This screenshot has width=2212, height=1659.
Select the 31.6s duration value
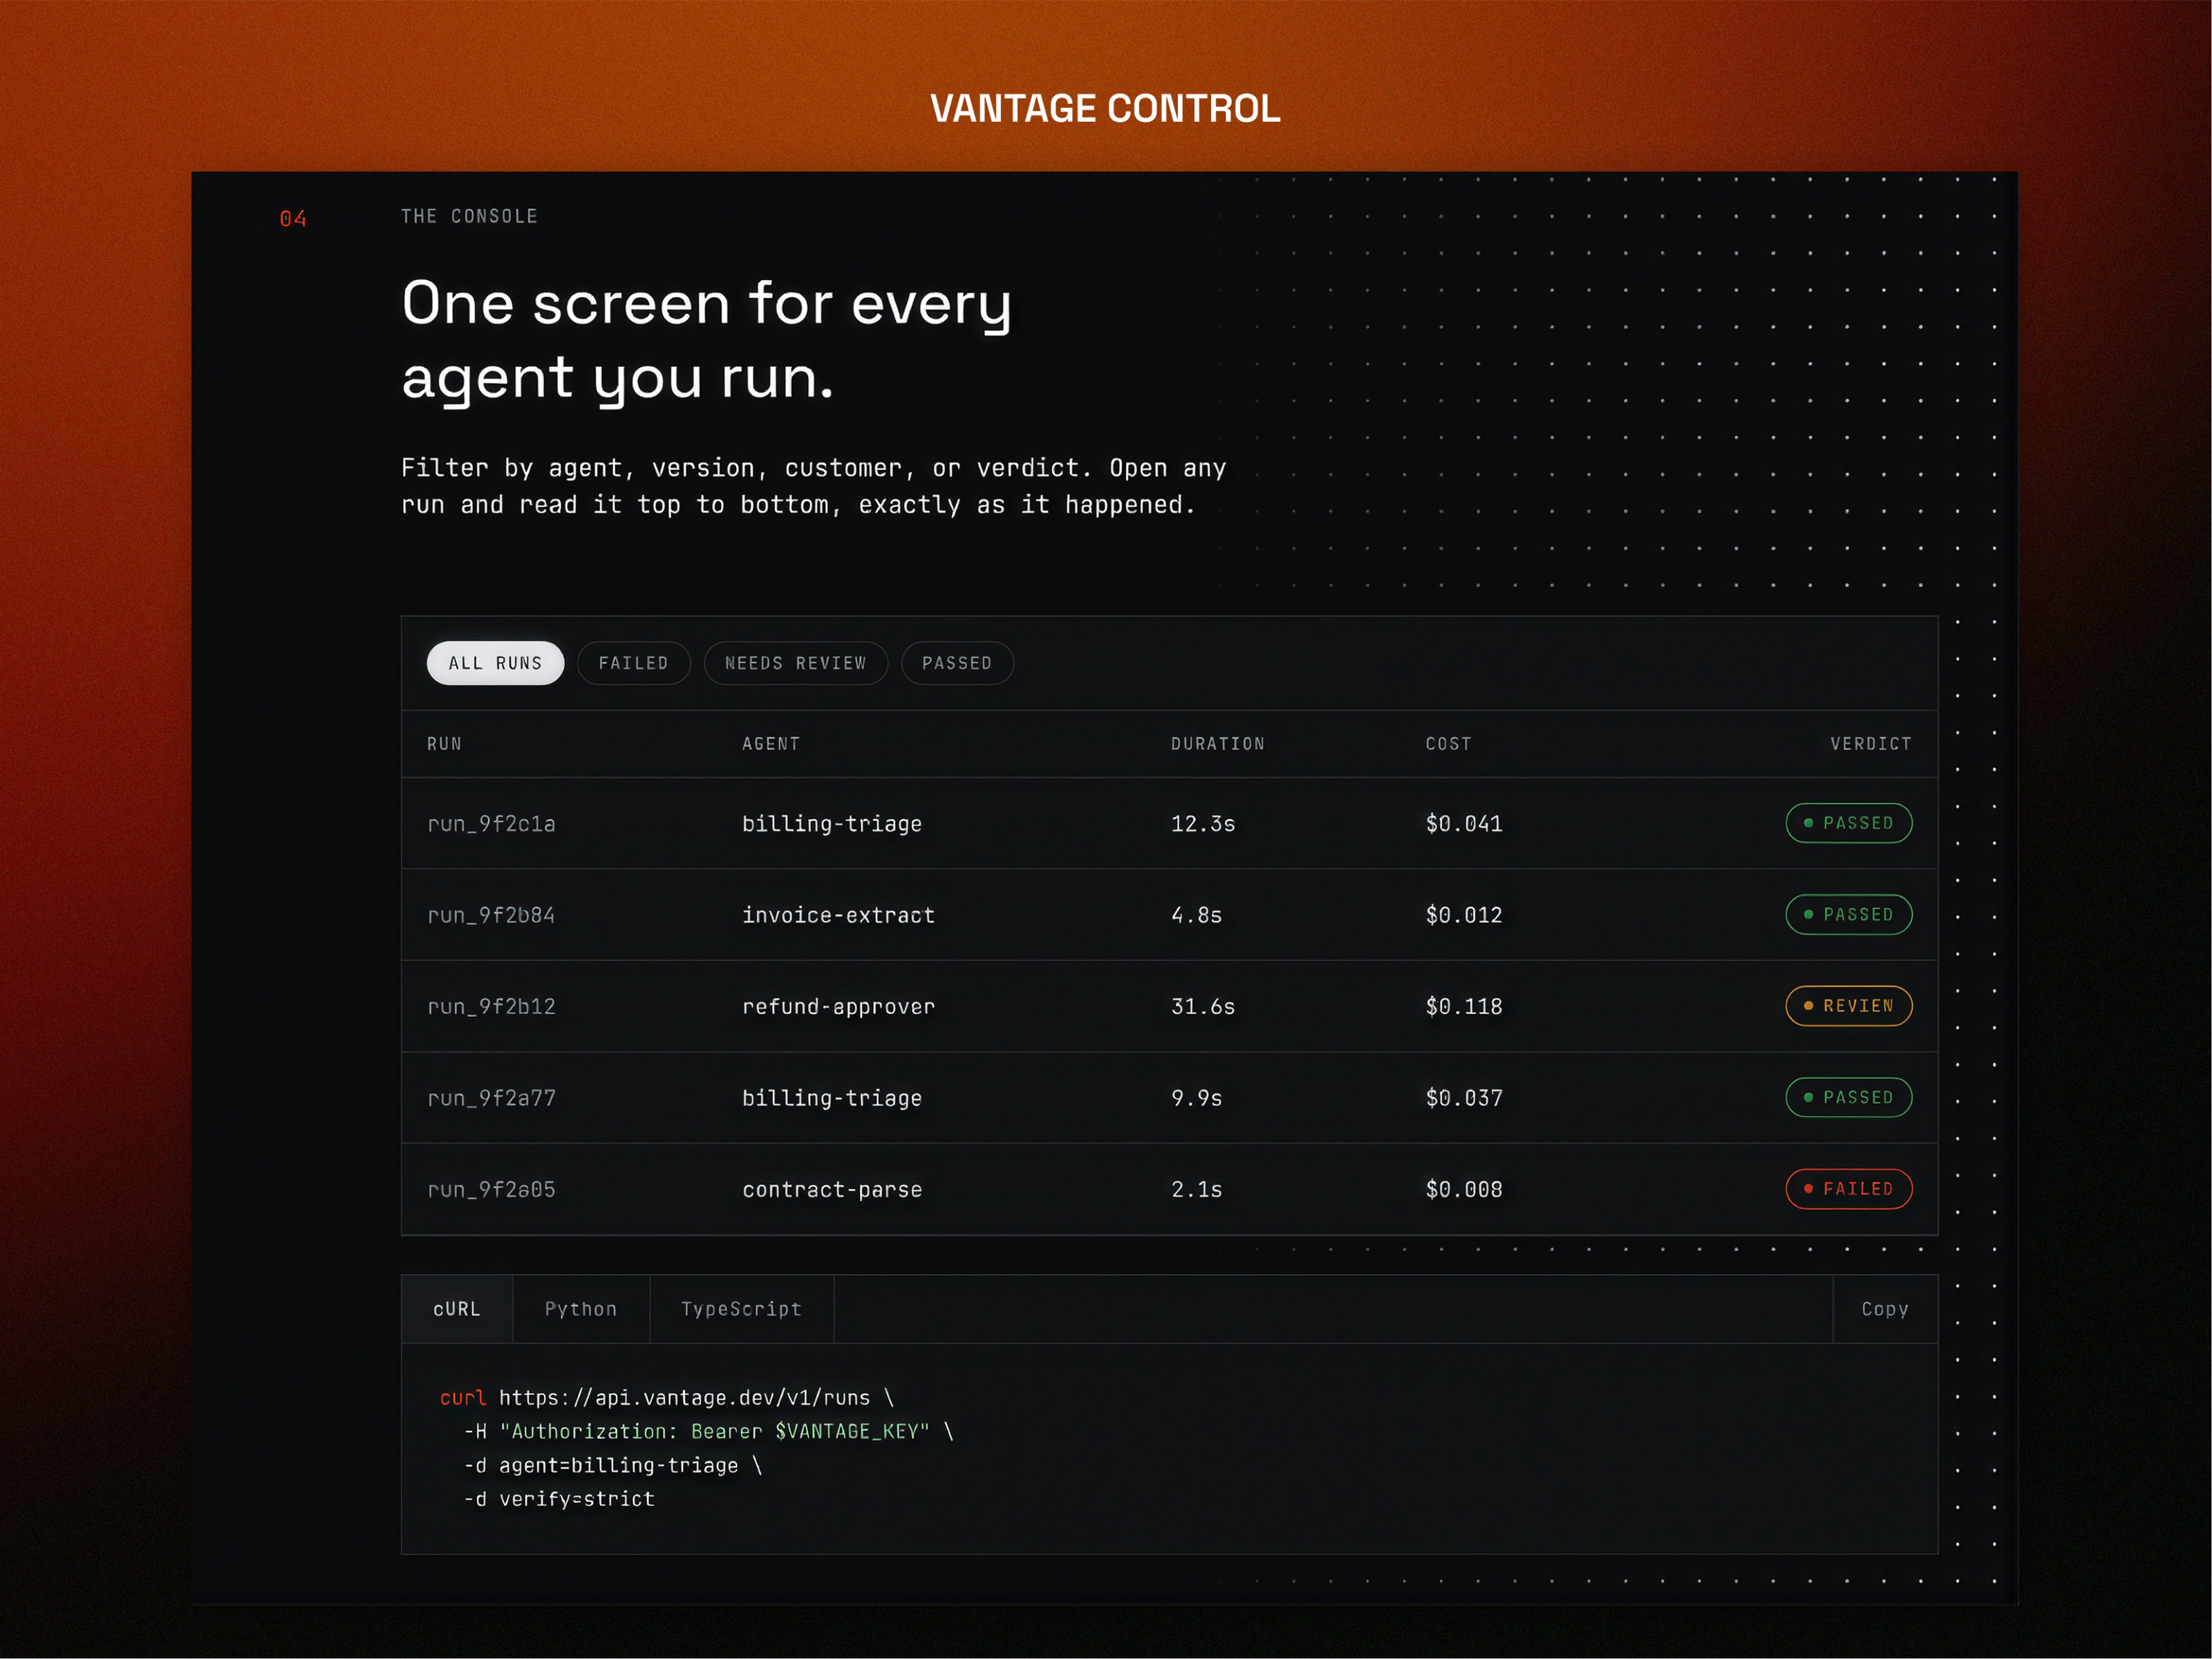pos(1203,1006)
